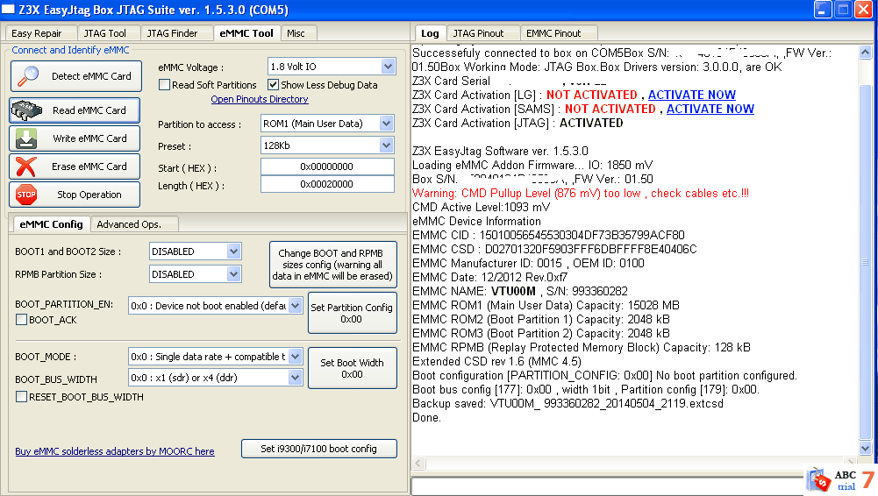Click Change BOOT and RPMB sizes config button
The height and width of the screenshot is (496, 878).
[332, 265]
